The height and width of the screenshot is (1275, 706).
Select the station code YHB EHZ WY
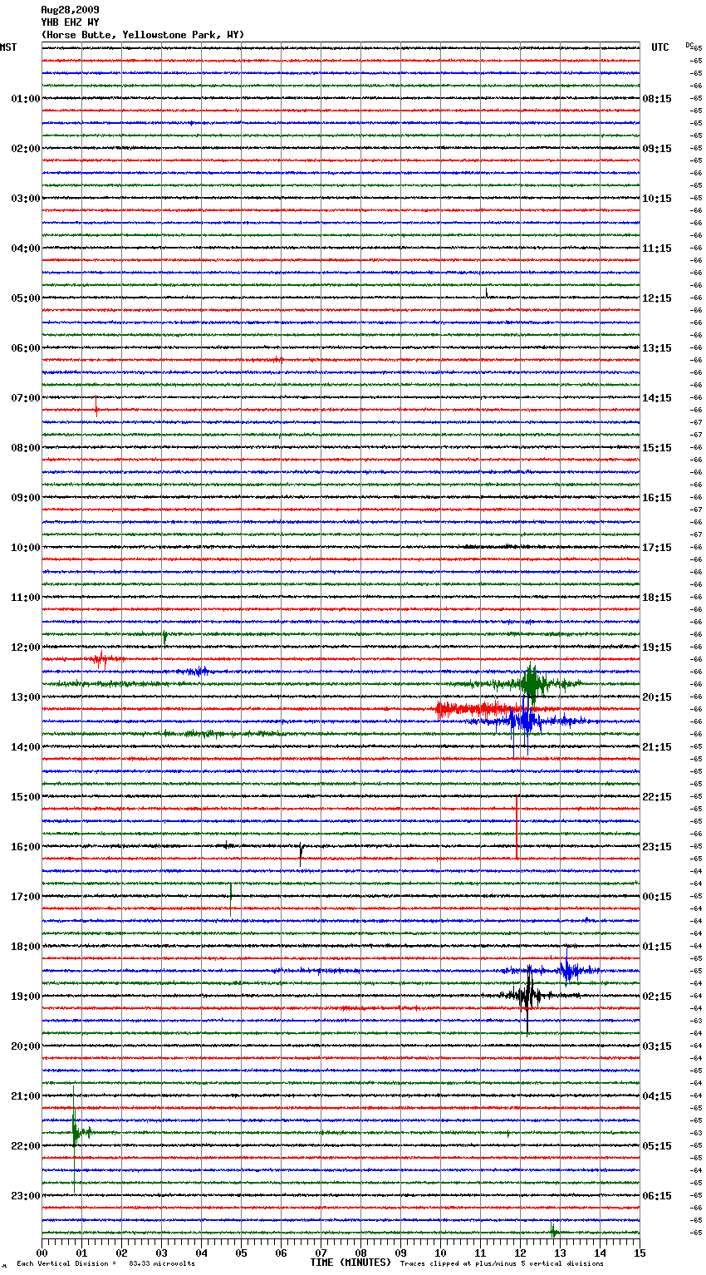(70, 22)
